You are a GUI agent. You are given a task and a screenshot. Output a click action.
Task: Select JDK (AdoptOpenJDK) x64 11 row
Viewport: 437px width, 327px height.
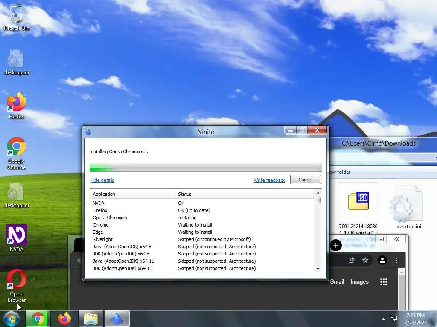click(x=202, y=268)
